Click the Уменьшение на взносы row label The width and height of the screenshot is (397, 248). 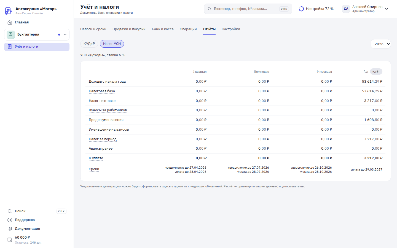109,130
